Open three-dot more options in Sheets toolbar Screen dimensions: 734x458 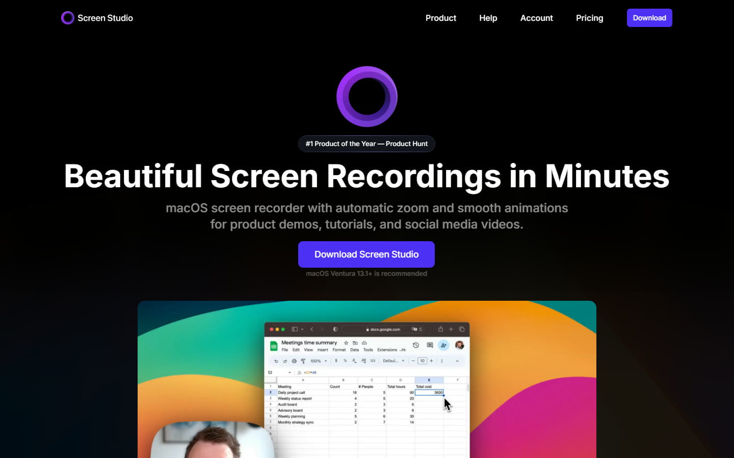[x=441, y=361]
